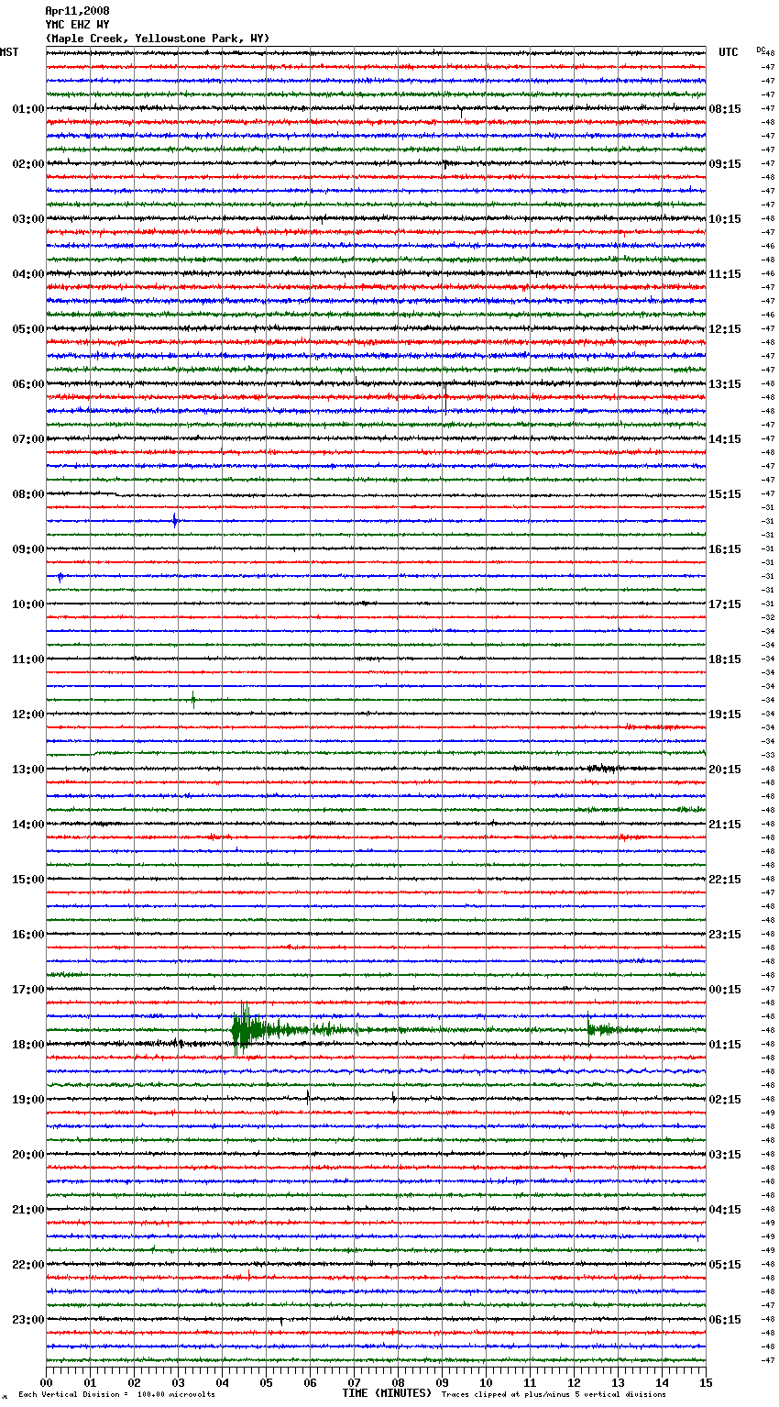Viewport: 779px width, 1407px height.
Task: Select the 18:00 MST time label
Action: [x=28, y=1045]
